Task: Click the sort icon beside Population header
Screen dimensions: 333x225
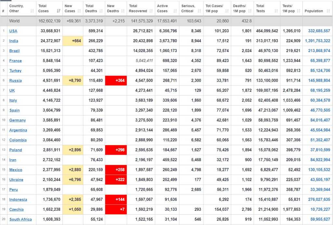Action: (x=328, y=11)
